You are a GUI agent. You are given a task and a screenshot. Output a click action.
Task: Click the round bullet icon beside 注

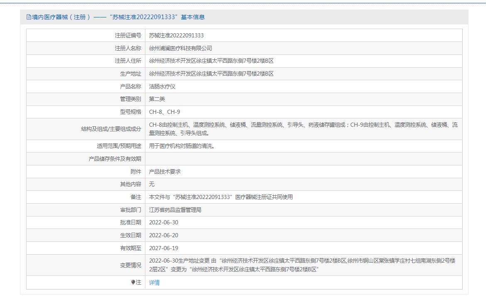[x=133, y=282]
